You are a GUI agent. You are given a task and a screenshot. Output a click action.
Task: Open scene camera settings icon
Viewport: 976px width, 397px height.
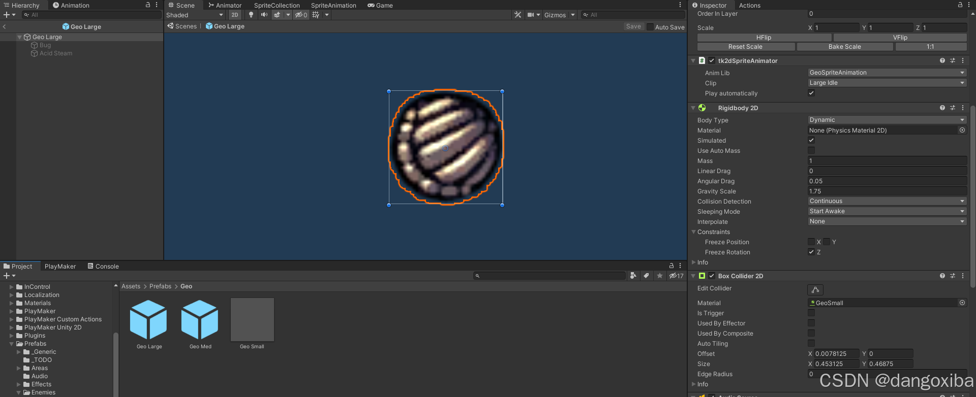(x=531, y=15)
